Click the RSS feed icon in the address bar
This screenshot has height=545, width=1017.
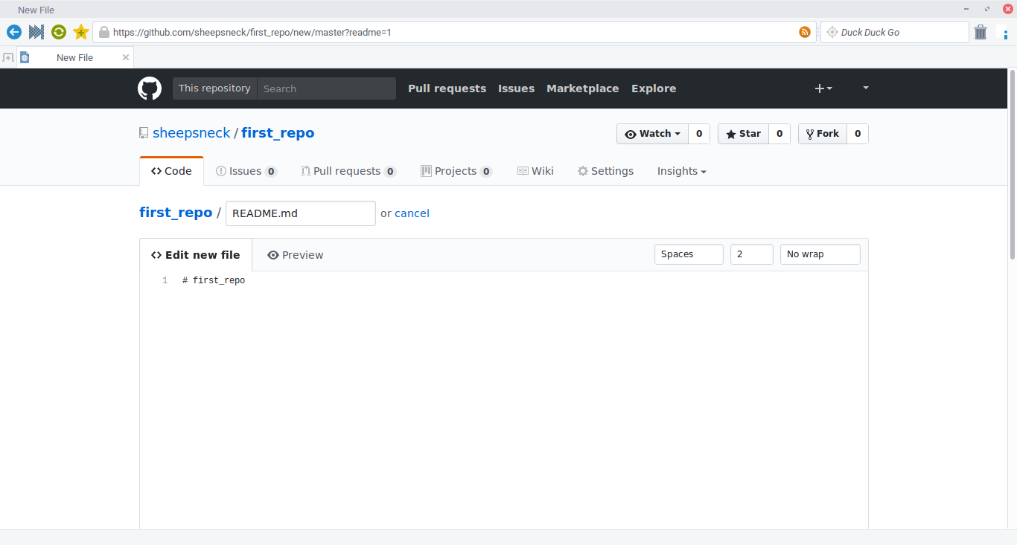click(804, 32)
